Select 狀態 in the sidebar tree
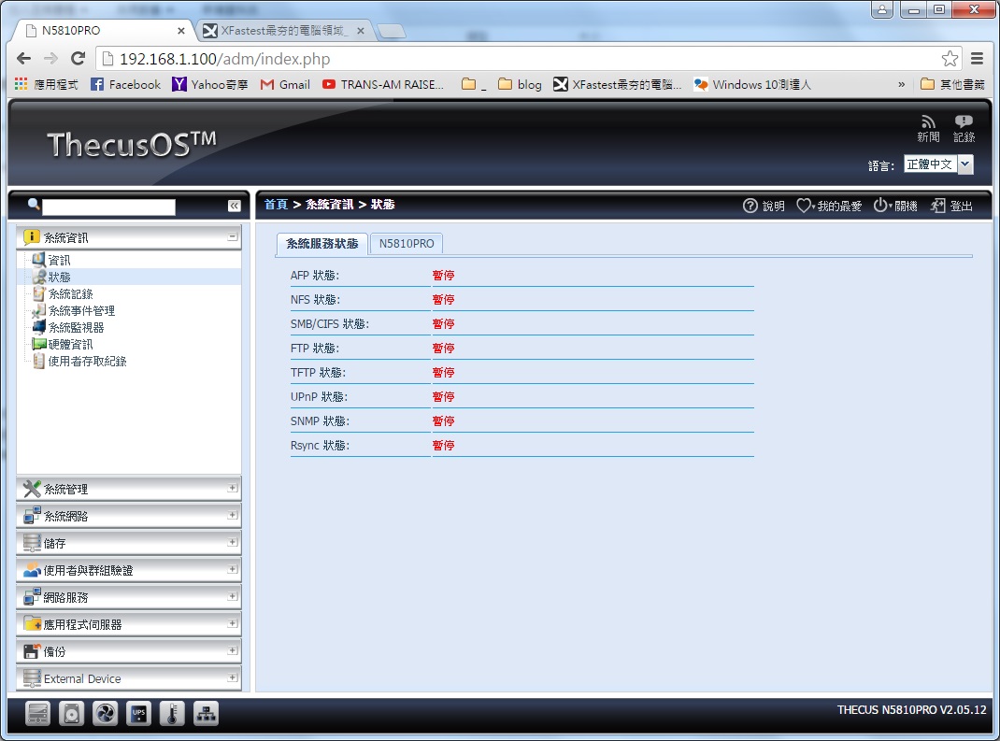Screen dimensions: 1000x741 click(59, 277)
